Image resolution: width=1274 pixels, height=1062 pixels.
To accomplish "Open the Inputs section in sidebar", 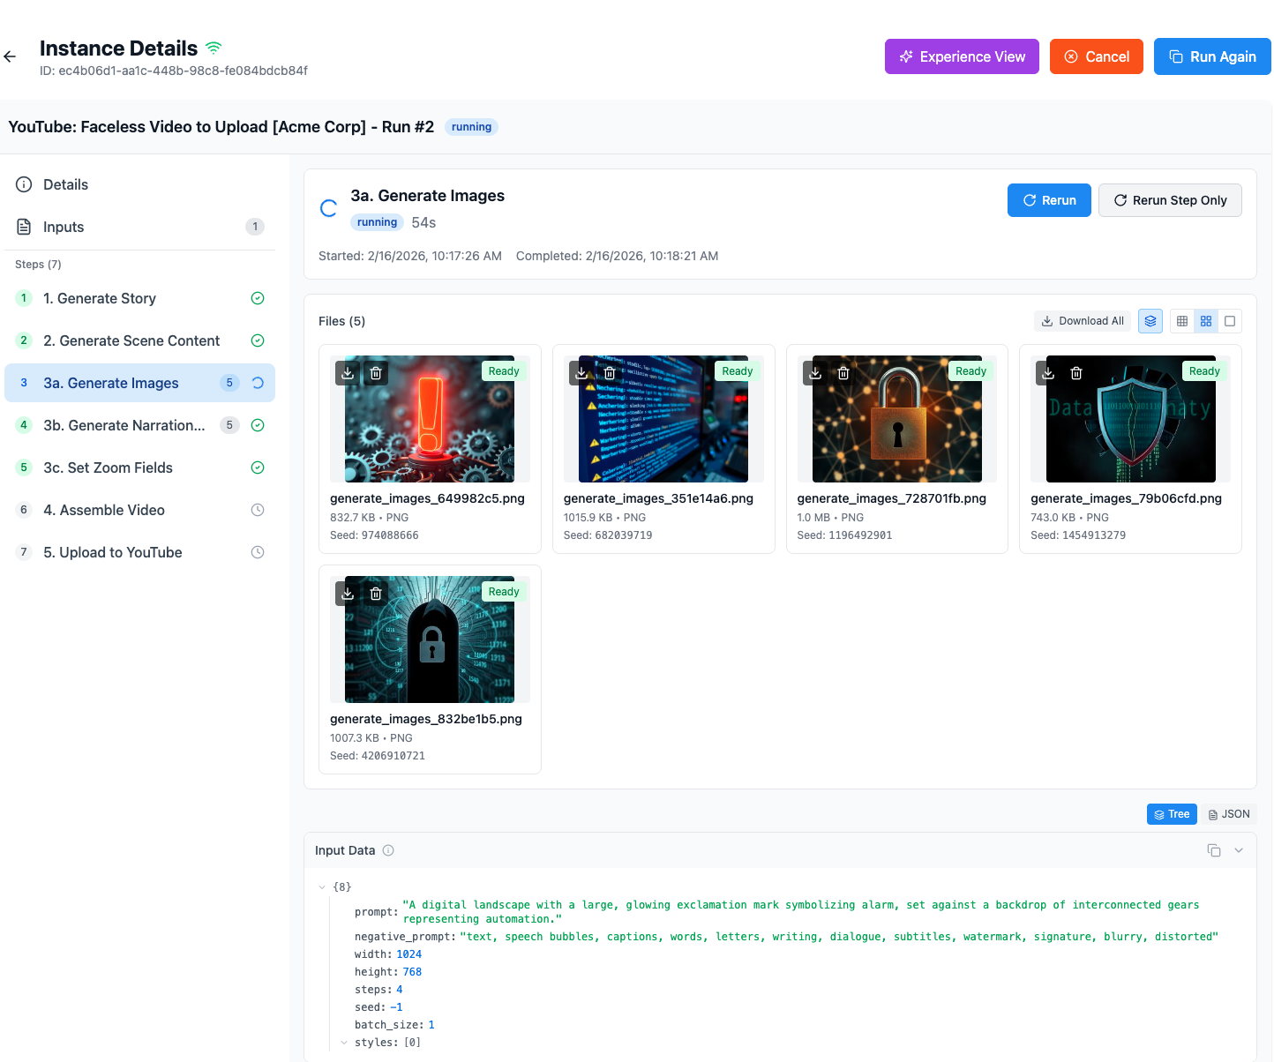I will (x=64, y=227).
